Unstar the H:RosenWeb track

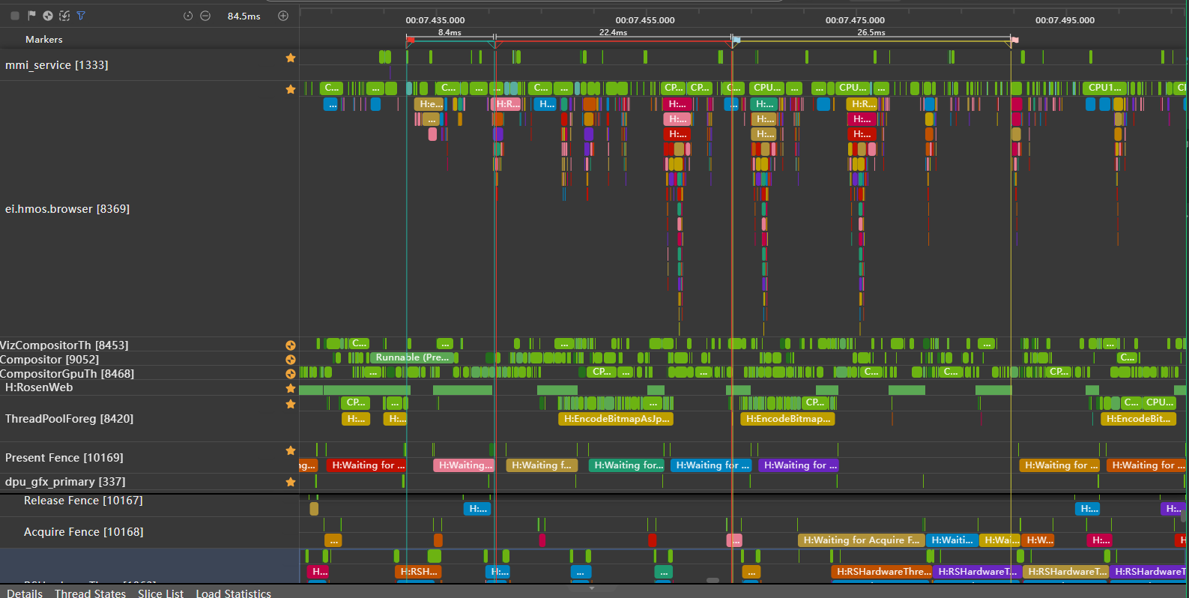[x=291, y=388]
